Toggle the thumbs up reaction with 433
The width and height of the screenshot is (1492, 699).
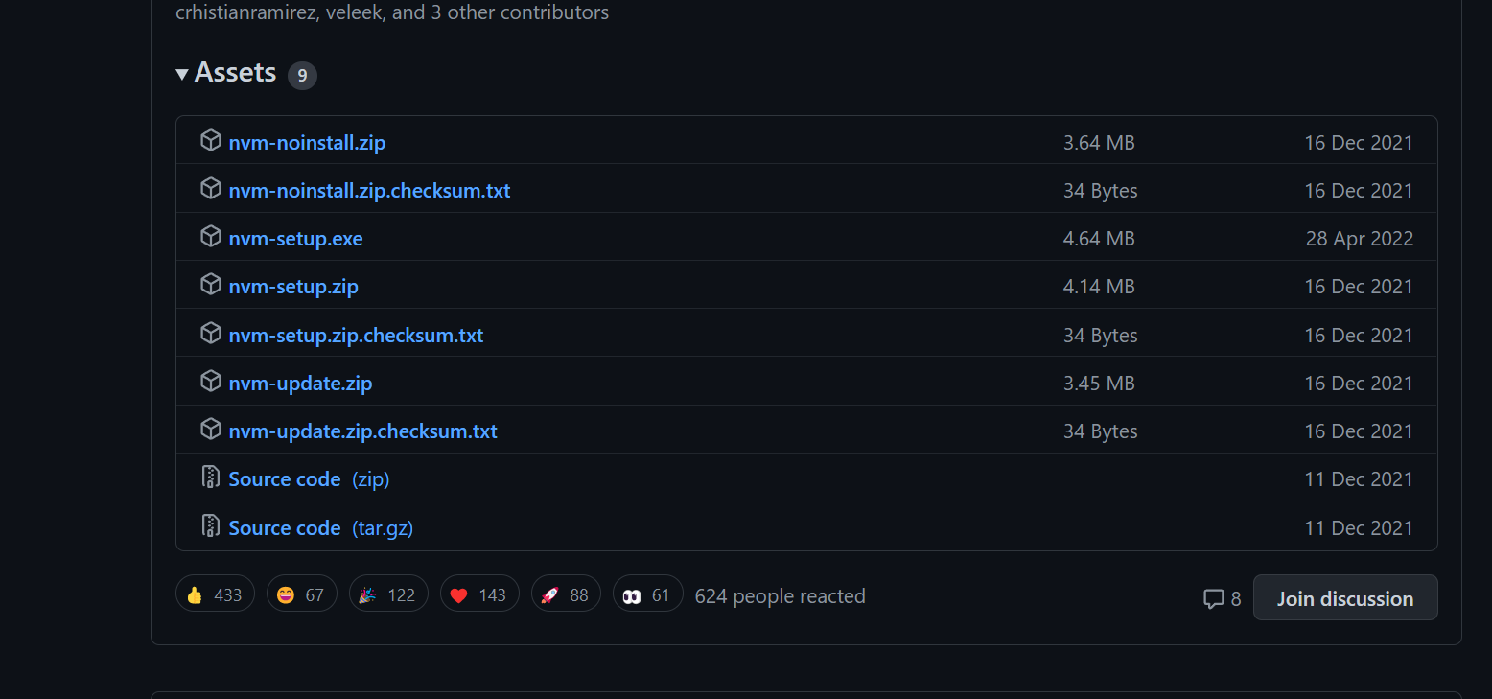click(215, 594)
